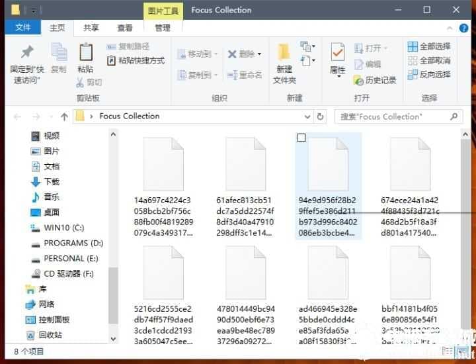Click Focus Collection in the address bar
This screenshot has width=476, height=364.
(x=130, y=116)
